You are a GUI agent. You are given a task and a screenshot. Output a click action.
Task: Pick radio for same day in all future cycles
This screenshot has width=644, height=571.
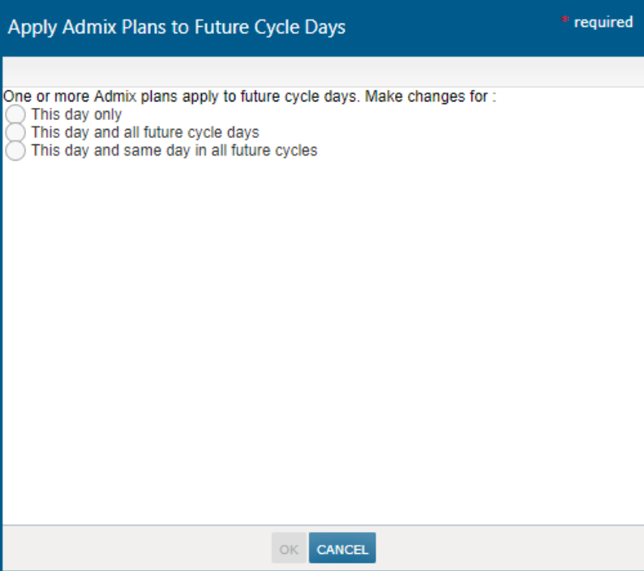click(x=15, y=150)
